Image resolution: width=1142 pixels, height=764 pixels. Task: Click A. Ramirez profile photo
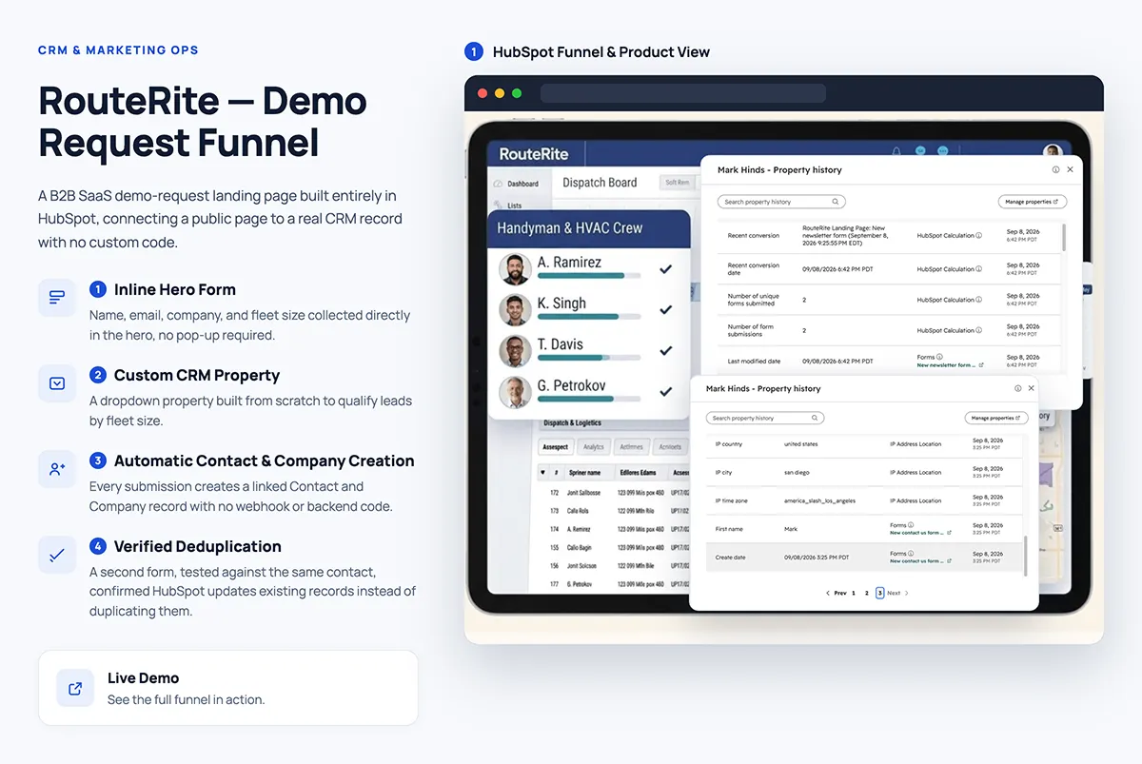(x=515, y=269)
